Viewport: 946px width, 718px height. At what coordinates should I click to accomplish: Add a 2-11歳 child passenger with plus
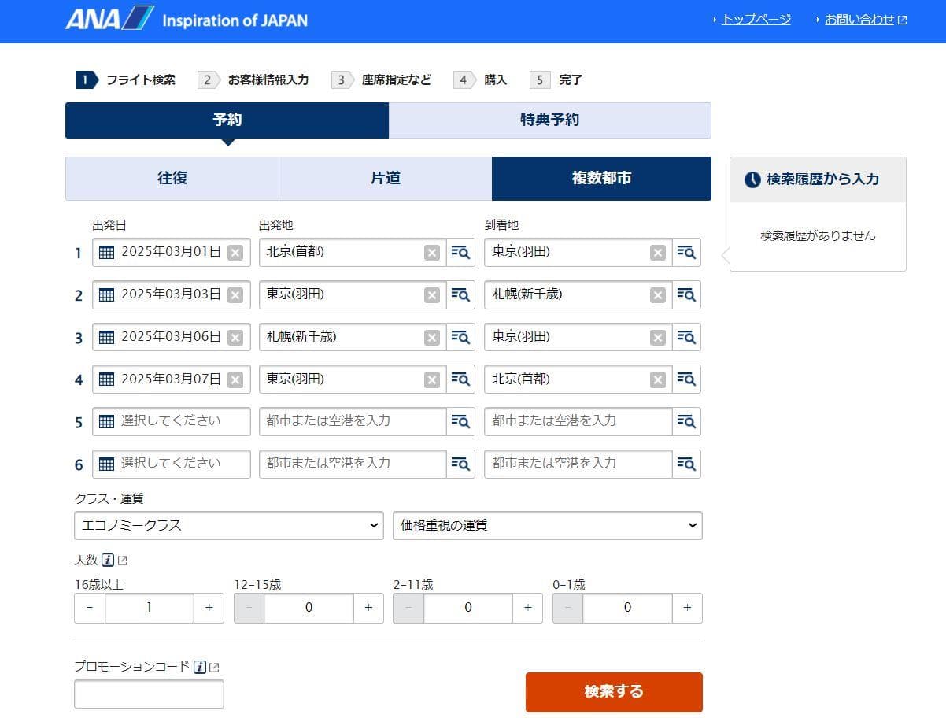point(527,608)
